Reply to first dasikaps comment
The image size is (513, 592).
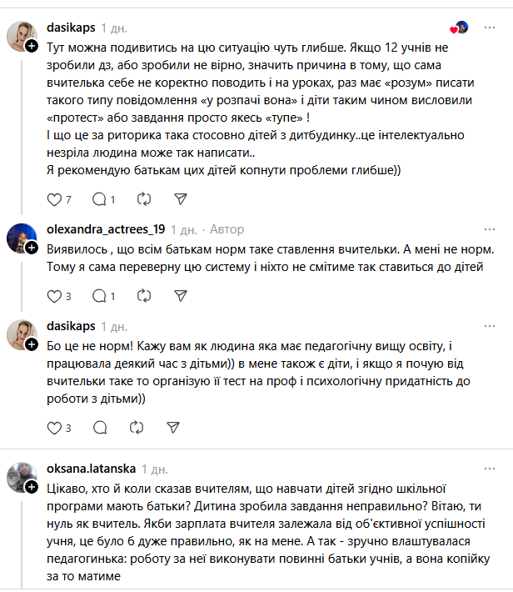pyautogui.click(x=99, y=199)
